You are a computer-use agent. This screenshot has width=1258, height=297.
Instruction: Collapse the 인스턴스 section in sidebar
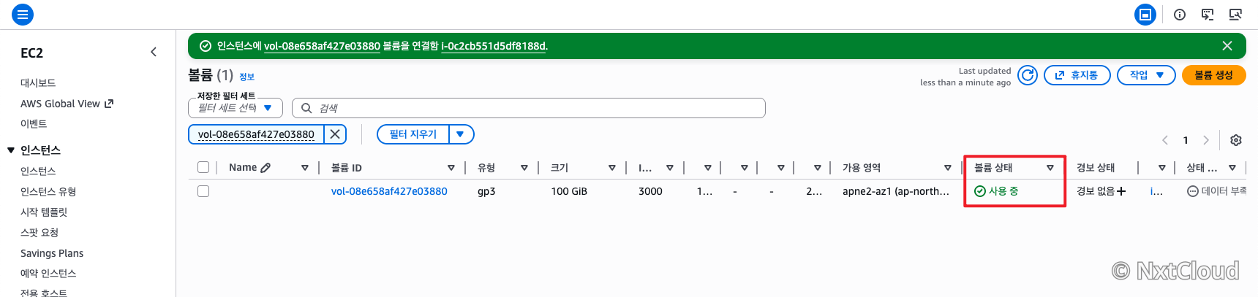coord(11,150)
